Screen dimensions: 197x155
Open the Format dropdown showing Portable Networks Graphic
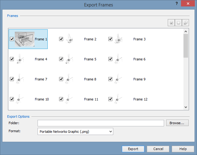(x=75, y=132)
